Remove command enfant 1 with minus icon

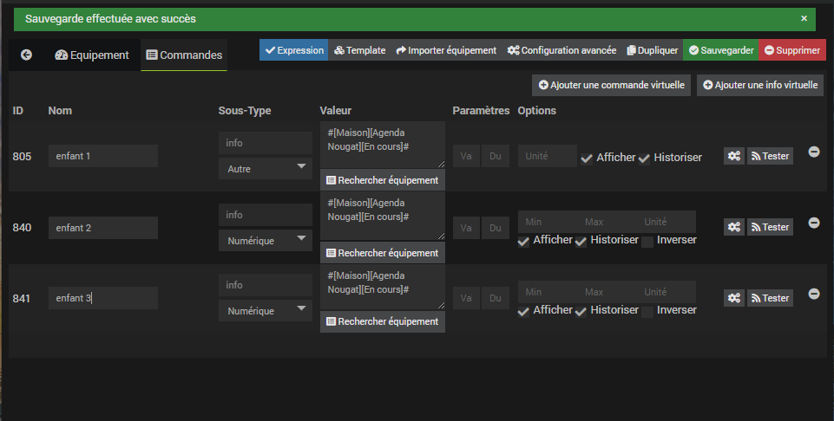click(814, 152)
